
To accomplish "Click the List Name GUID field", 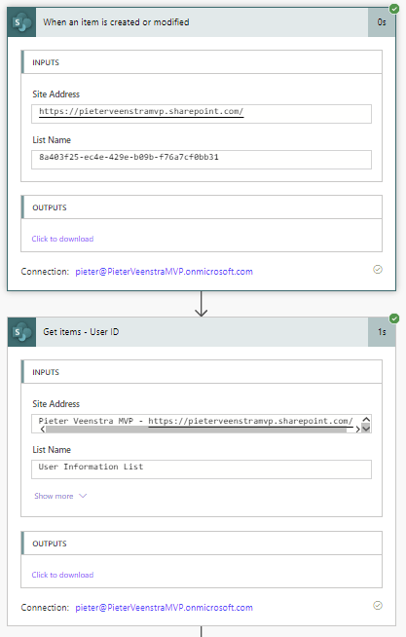I will click(x=202, y=160).
